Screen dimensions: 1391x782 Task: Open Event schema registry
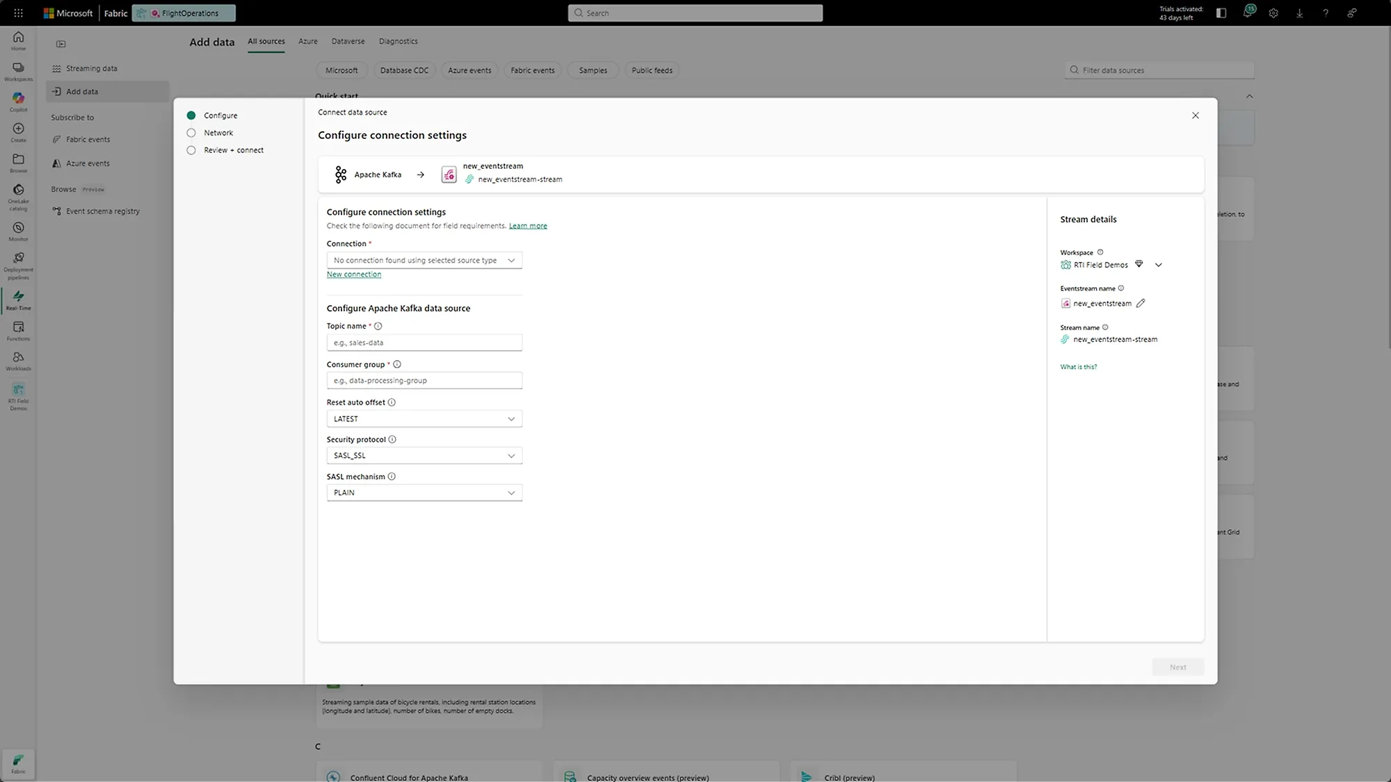click(108, 211)
